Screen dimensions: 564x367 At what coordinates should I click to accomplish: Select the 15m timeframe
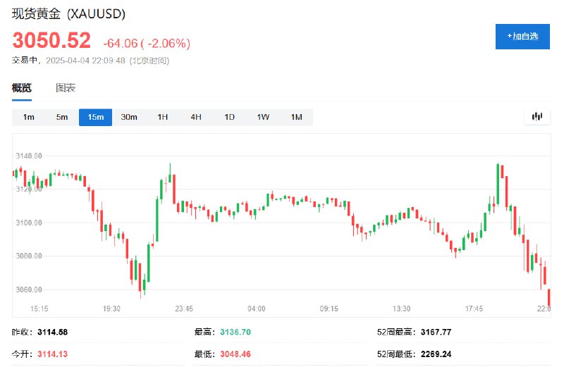(95, 117)
